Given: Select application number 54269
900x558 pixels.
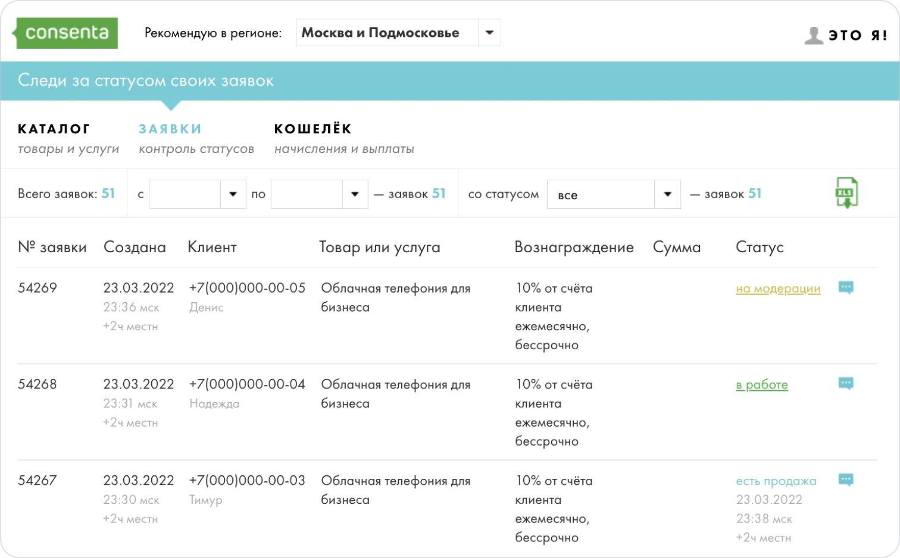Looking at the screenshot, I should pos(37,288).
